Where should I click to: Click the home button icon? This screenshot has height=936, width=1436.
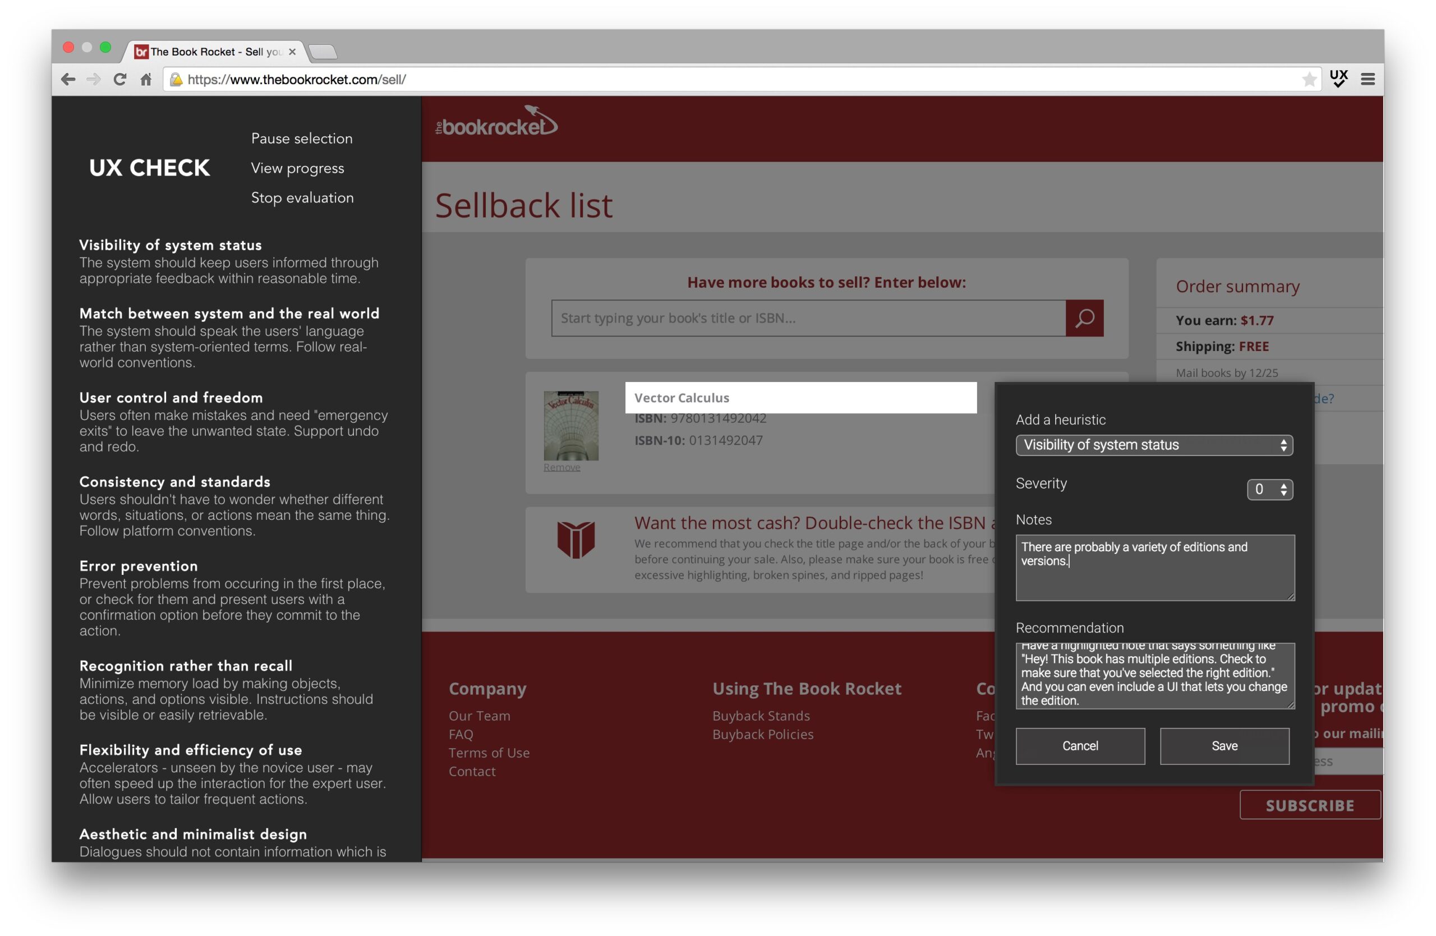(x=146, y=77)
